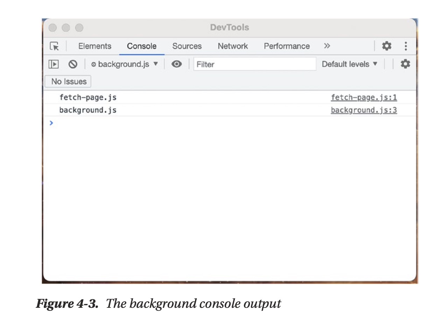Open the Network tab
Image resolution: width=446 pixels, height=319 pixels.
click(232, 46)
